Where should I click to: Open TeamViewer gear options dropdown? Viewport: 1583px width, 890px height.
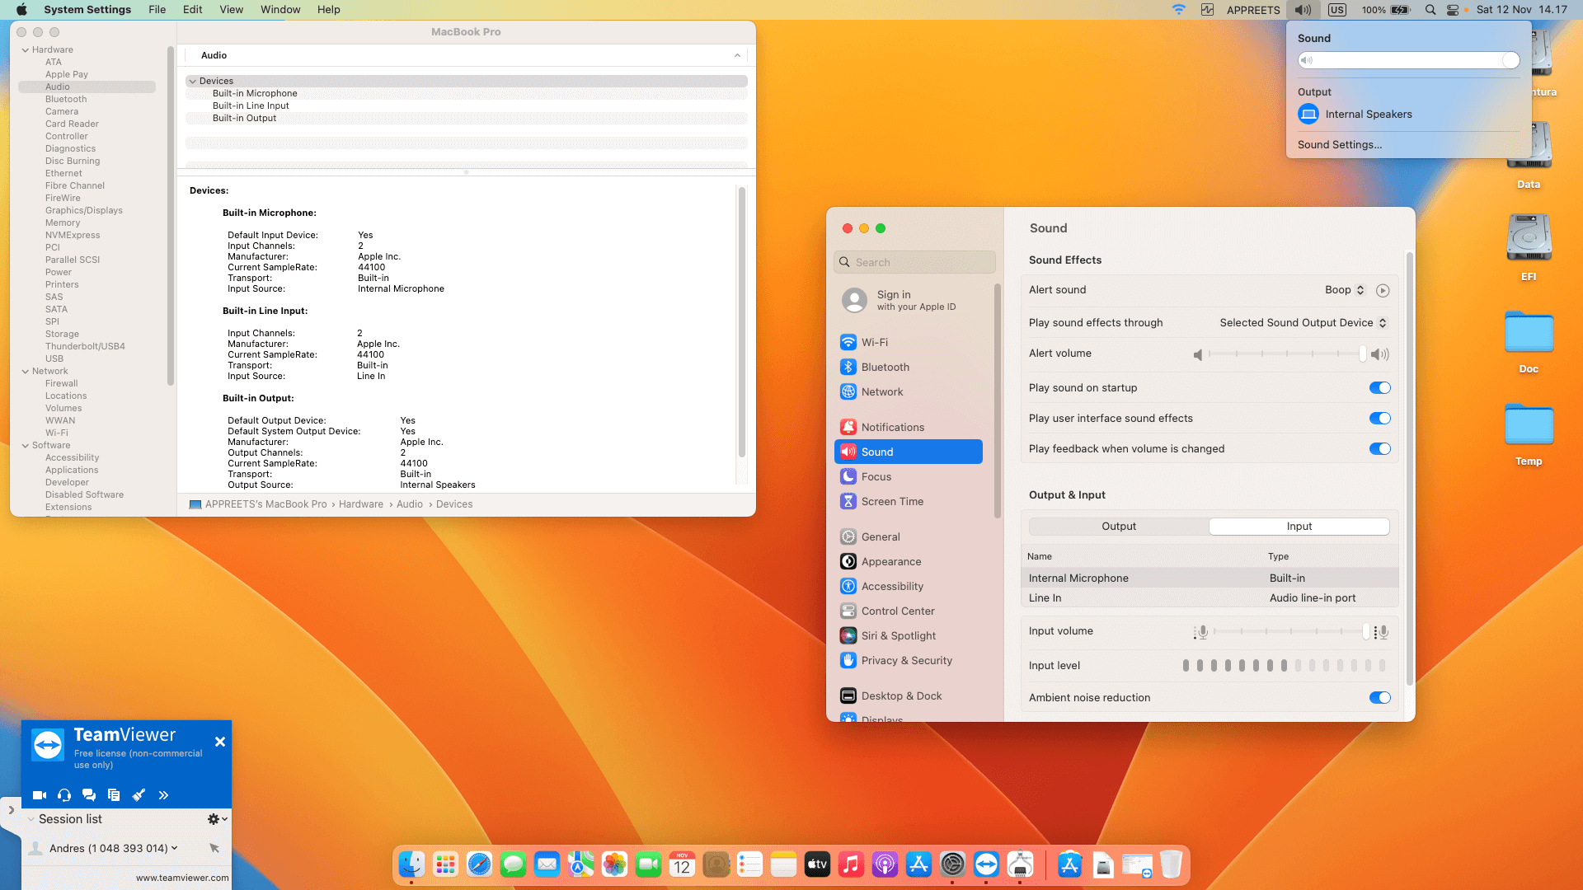click(217, 819)
